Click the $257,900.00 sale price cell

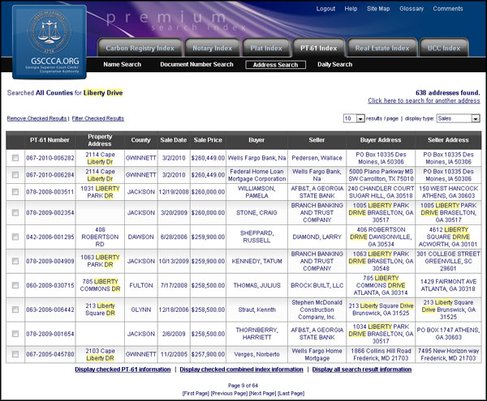click(208, 354)
